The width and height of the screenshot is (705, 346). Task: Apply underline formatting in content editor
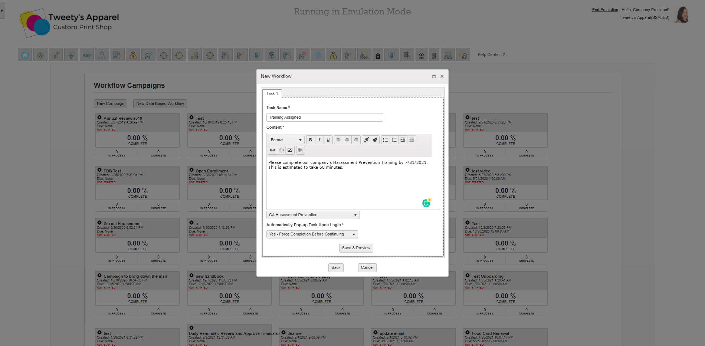(x=328, y=140)
